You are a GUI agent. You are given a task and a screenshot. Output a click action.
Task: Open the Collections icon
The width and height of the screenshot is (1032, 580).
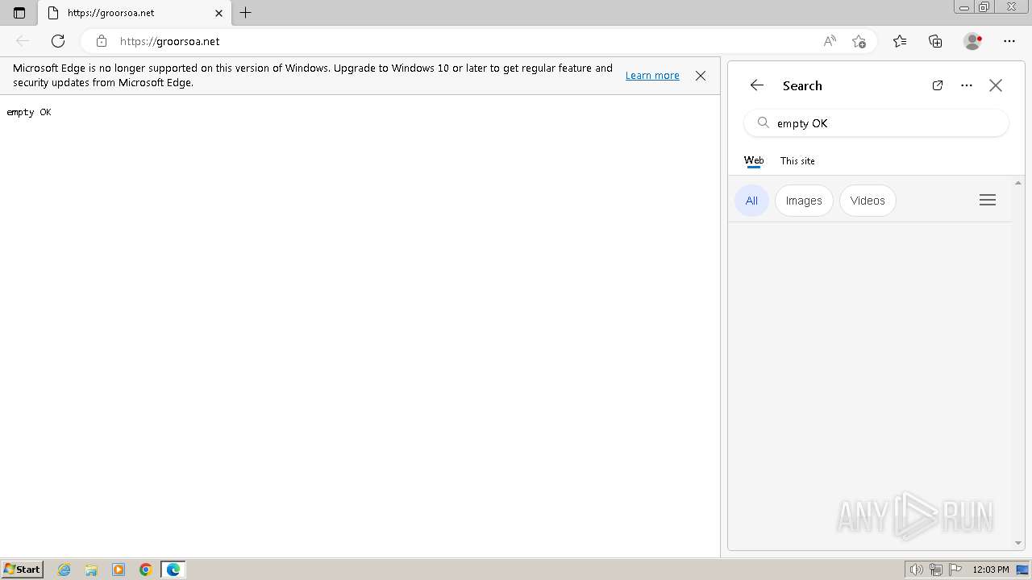coord(935,41)
